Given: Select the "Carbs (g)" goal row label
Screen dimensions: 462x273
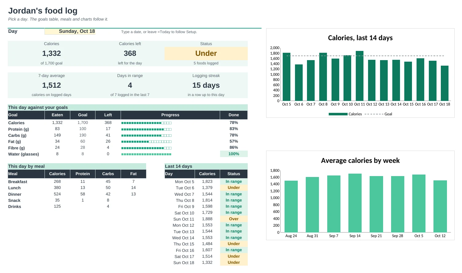Looking at the screenshot, I should point(17,135).
